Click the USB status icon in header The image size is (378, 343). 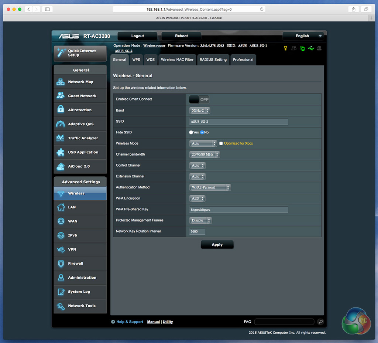(x=311, y=48)
